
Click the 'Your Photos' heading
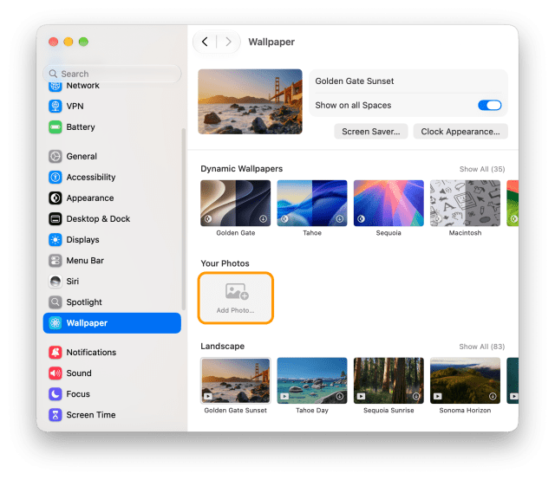click(x=225, y=263)
